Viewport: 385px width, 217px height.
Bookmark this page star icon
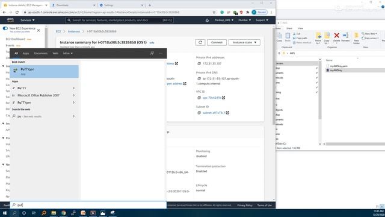point(214,12)
